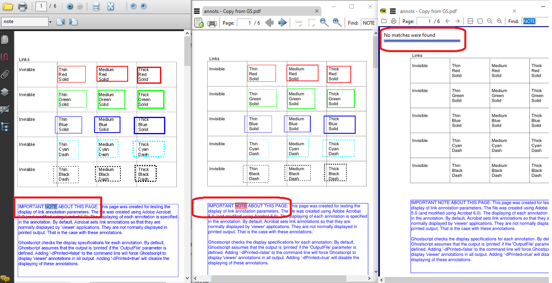This screenshot has width=552, height=283.
Task: Click 'Thick Green Solid' link in left viewer
Action: tap(151, 99)
